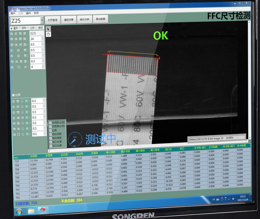Increase the 右边宽 stepper value
The height and width of the screenshot is (219, 260).
point(43,54)
